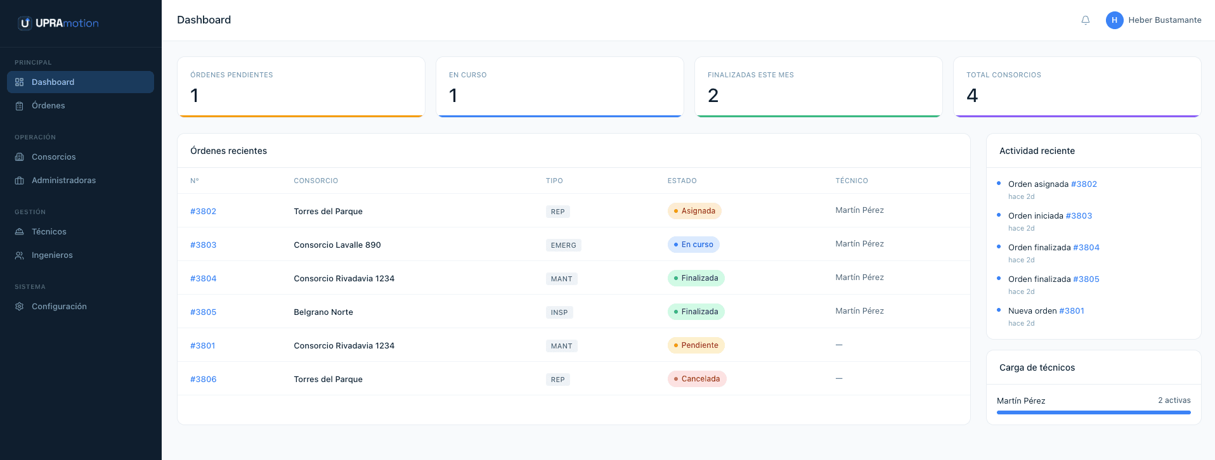Click the En curso status badge
This screenshot has width=1215, height=460.
pos(694,245)
